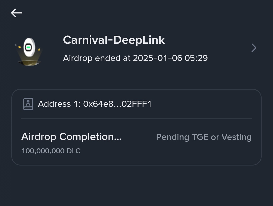Click the DLC token ticker text

click(x=74, y=151)
